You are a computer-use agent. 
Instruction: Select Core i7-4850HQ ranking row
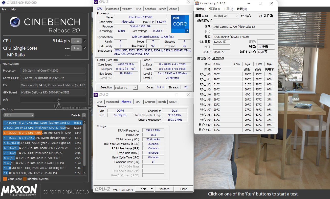(x=42, y=168)
